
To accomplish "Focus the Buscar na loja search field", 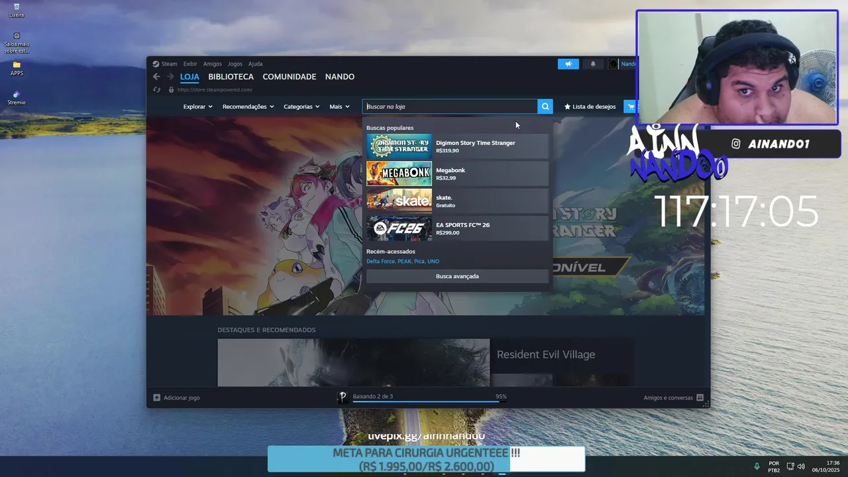I will click(x=450, y=107).
